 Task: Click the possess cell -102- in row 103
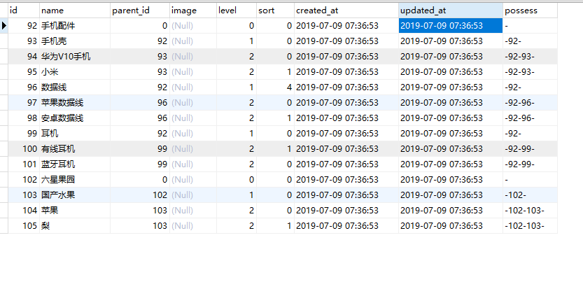(531, 195)
